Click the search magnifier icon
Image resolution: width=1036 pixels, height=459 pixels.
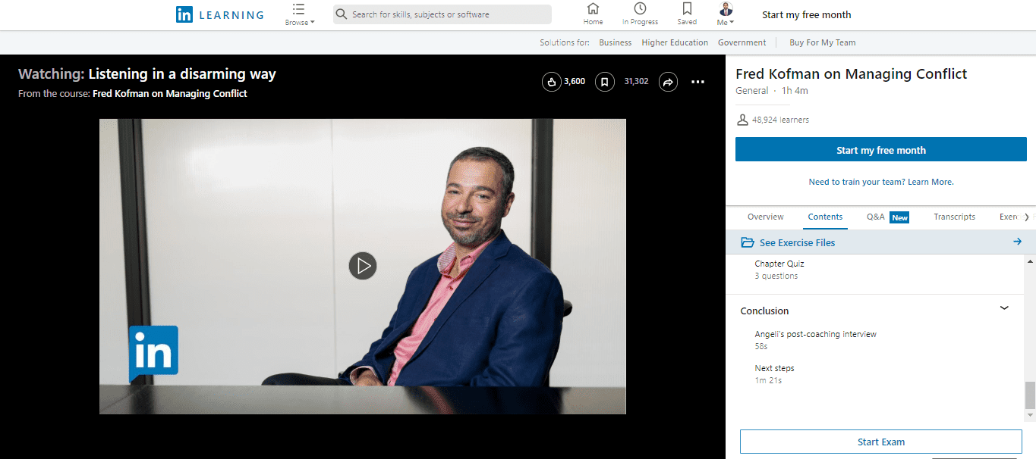[x=342, y=14]
